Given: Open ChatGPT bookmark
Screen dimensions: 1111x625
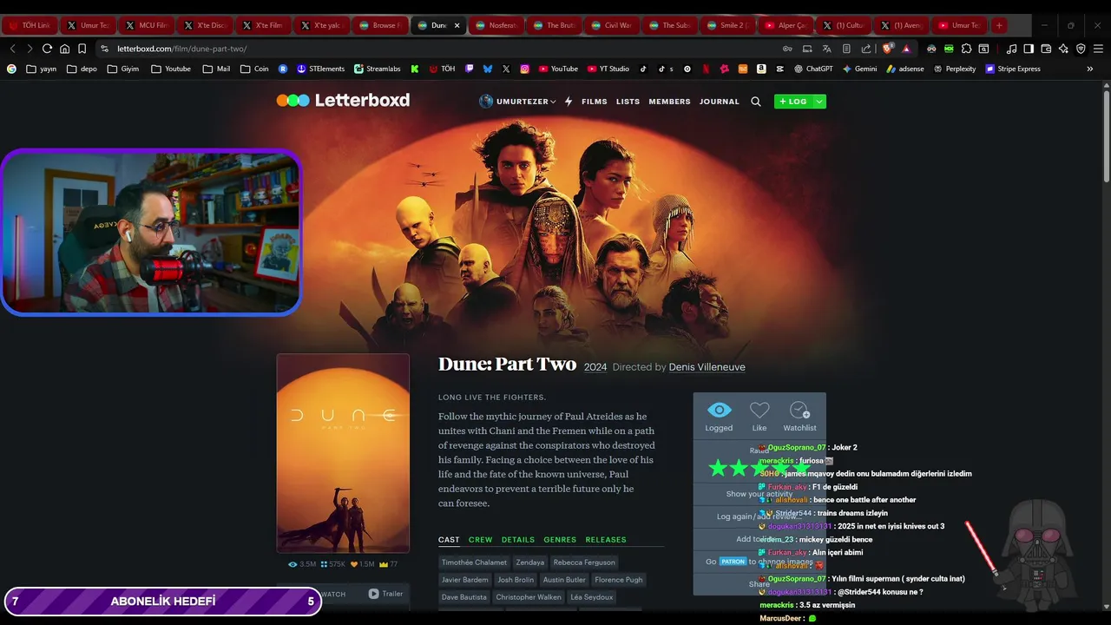Looking at the screenshot, I should coord(813,69).
